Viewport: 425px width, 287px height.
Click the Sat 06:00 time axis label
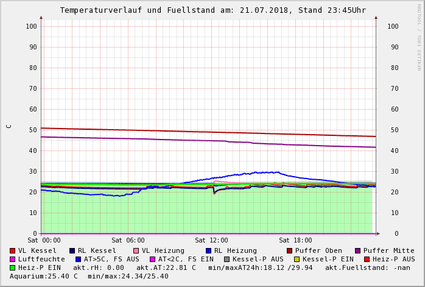click(128, 240)
